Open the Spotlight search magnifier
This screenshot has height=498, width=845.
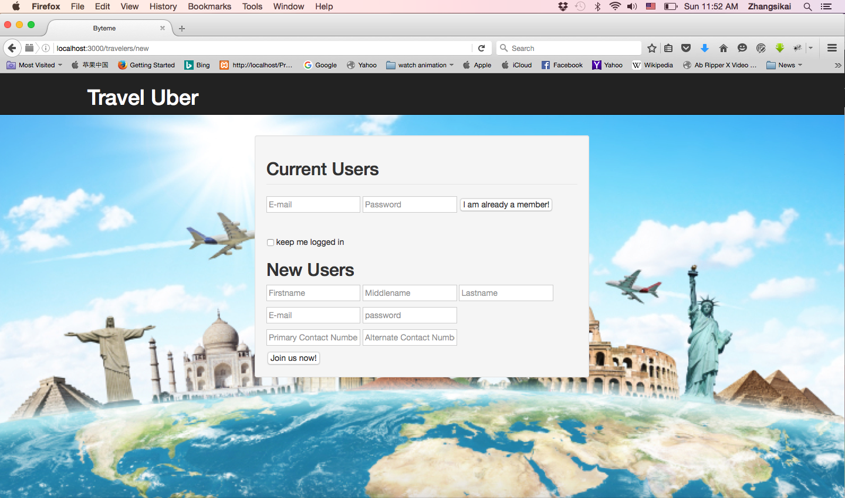(x=808, y=6)
